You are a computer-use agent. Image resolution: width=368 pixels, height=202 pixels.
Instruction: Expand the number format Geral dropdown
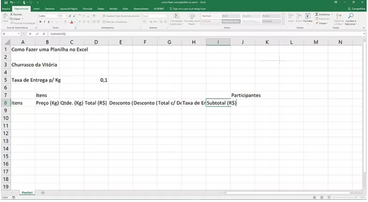pyautogui.click(x=167, y=16)
